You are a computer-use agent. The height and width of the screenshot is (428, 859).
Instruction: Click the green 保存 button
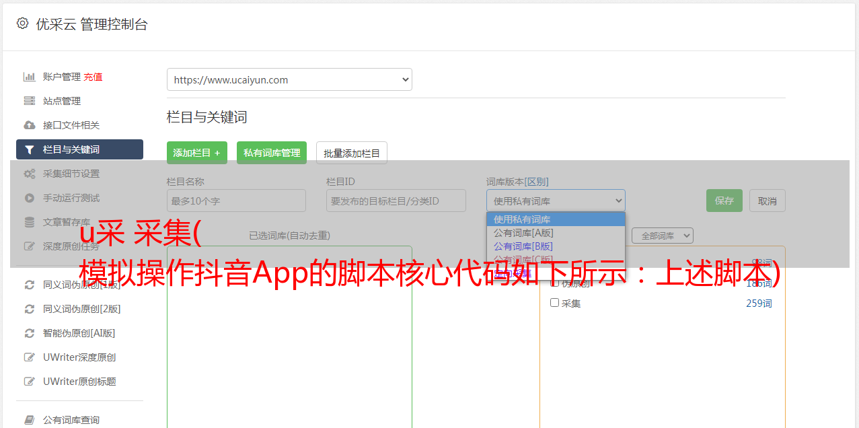724,201
